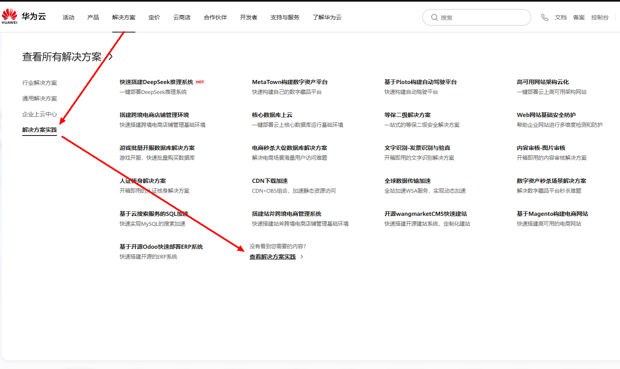Open 基于云搜索服务的SQL加速
Image resolution: width=620 pixels, height=369 pixels.
[154, 214]
